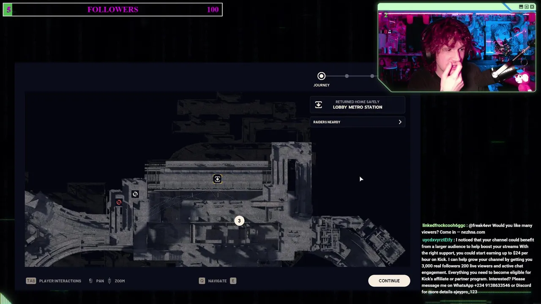Viewport: 541px width, 304px height.
Task: Click the uycdxvyrztEtfy chat username
Action: (437, 240)
